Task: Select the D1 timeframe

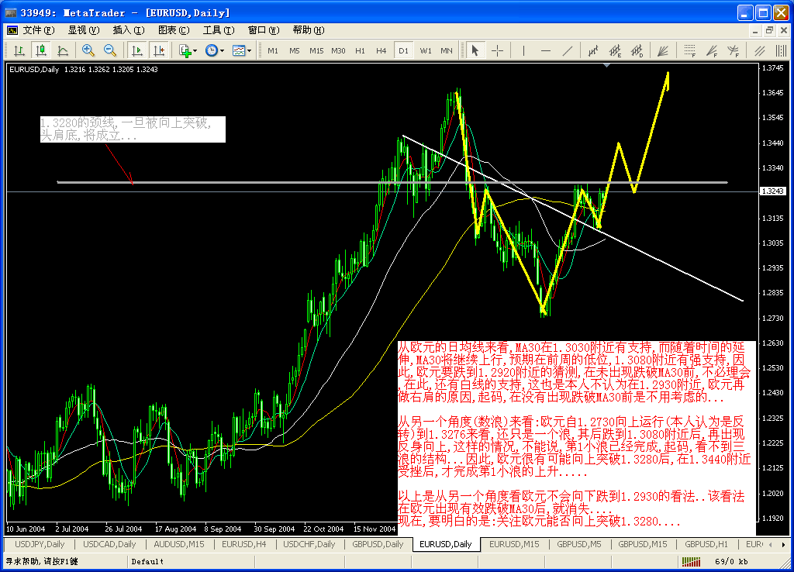Action: tap(403, 50)
